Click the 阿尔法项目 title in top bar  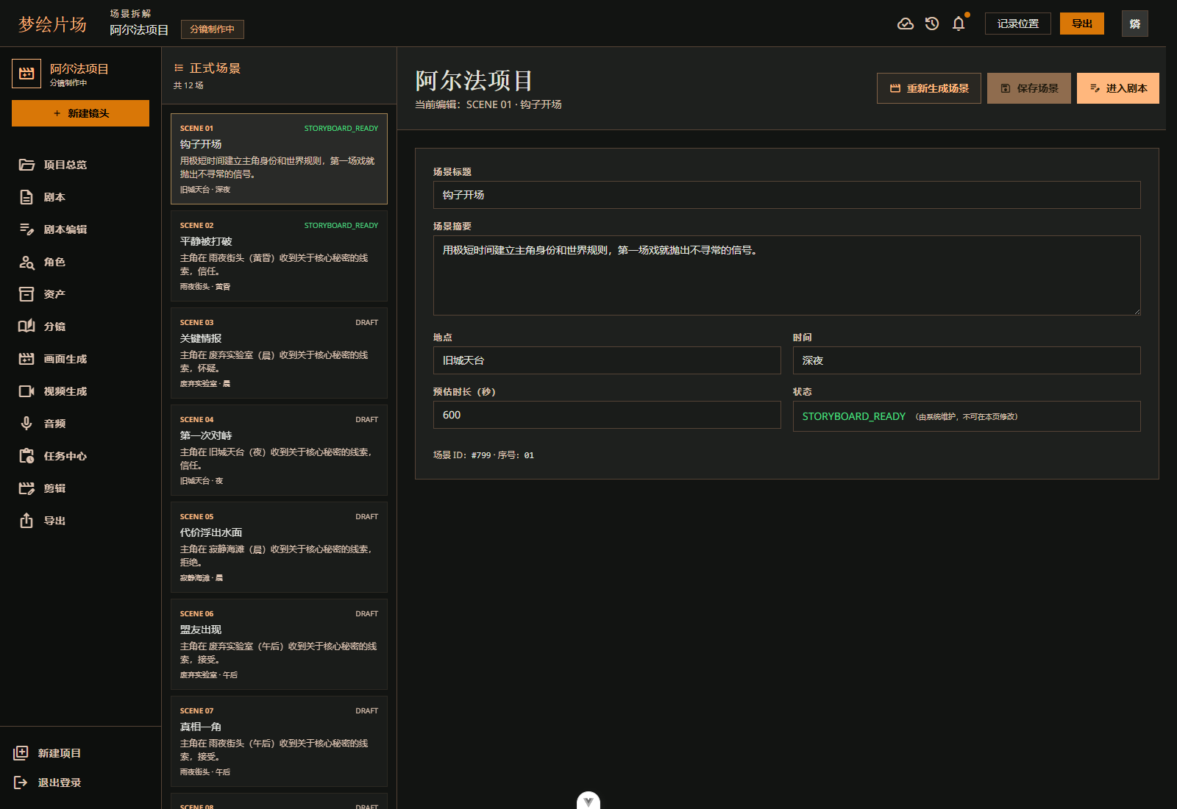(x=139, y=30)
